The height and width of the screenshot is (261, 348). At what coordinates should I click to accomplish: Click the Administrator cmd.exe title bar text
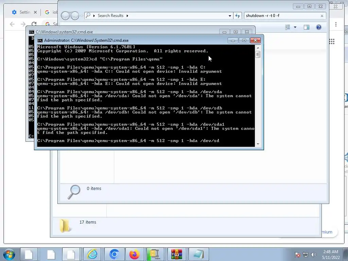(86, 40)
